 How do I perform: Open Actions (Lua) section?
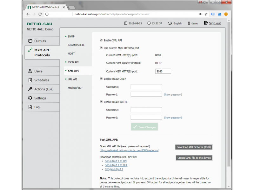tap(43, 89)
